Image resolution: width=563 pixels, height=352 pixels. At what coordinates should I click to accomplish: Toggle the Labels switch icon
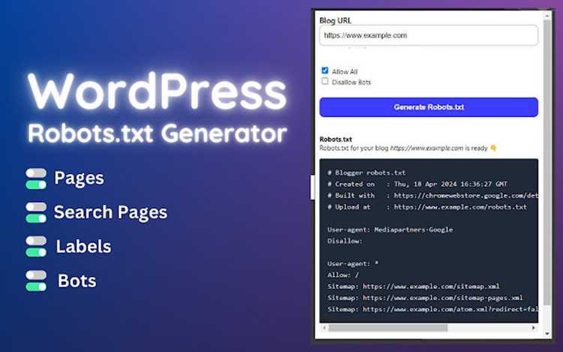click(x=36, y=246)
